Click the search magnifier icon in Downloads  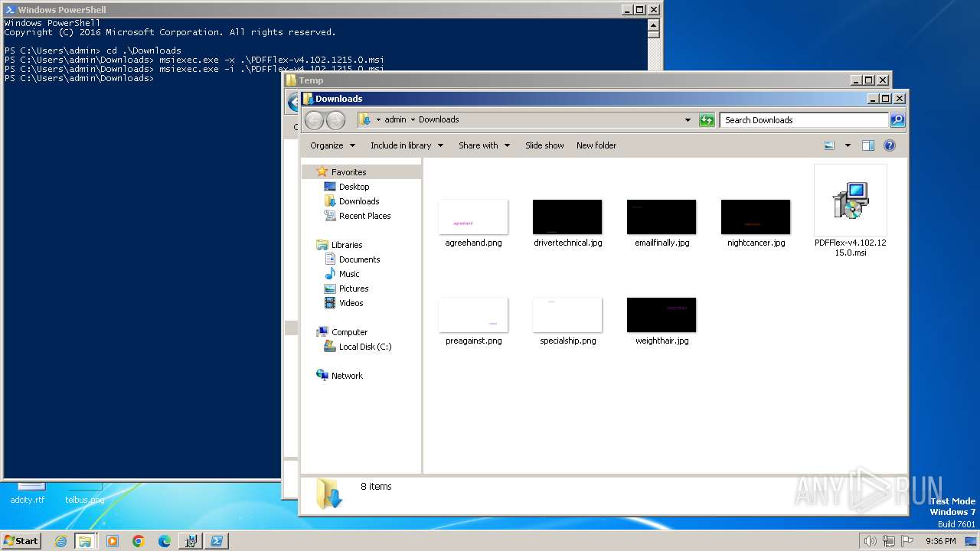coord(897,120)
